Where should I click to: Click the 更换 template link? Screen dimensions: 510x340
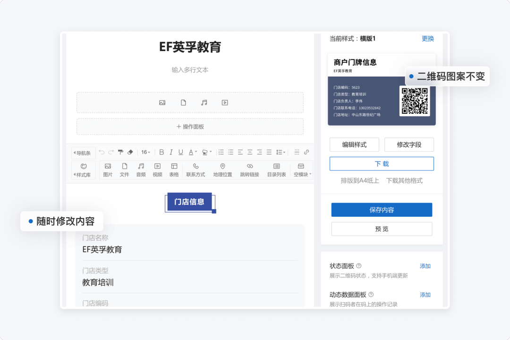428,39
